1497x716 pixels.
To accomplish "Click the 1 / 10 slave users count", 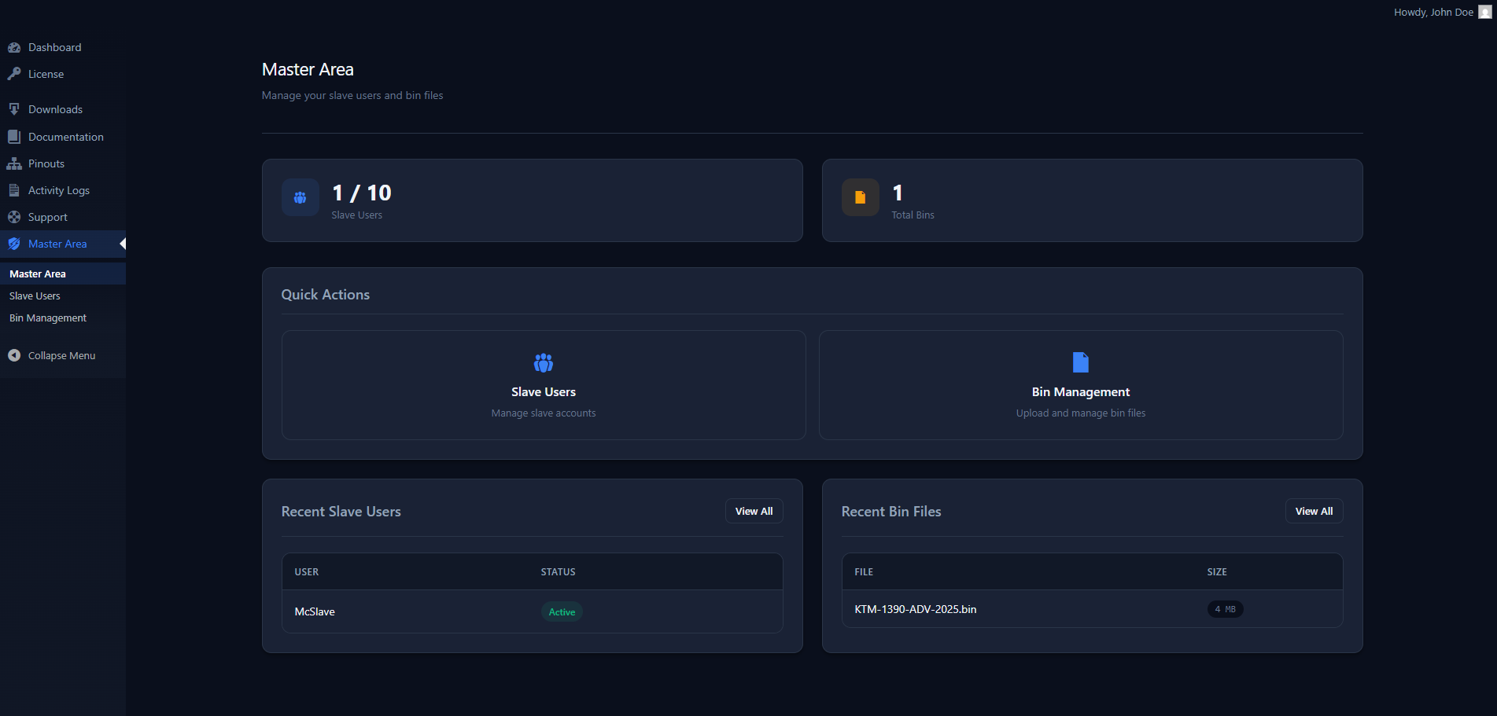I will (x=362, y=193).
